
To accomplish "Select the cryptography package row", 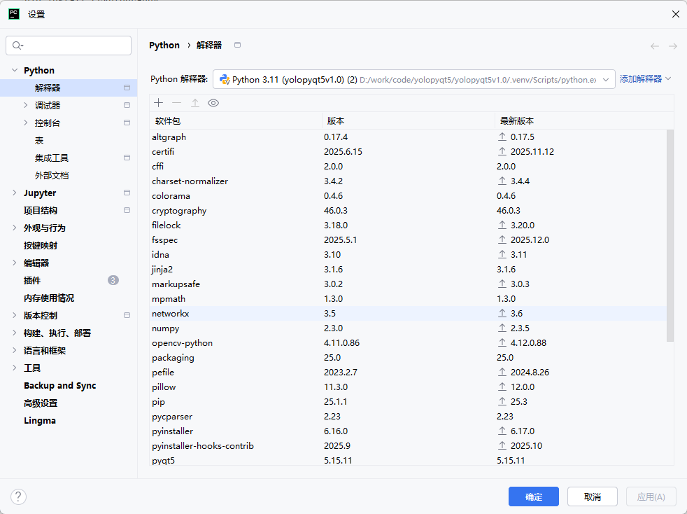I will (408, 211).
